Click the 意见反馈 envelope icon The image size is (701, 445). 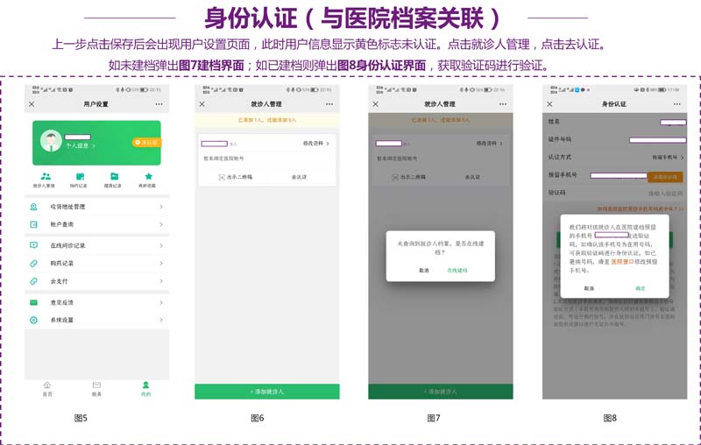point(33,302)
